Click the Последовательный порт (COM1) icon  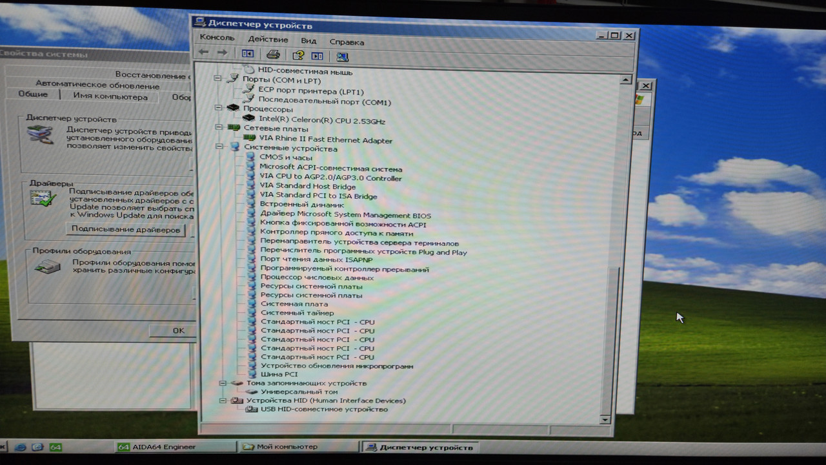(248, 99)
